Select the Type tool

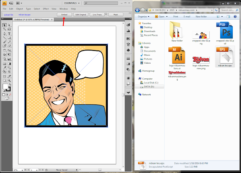[x=9, y=34]
